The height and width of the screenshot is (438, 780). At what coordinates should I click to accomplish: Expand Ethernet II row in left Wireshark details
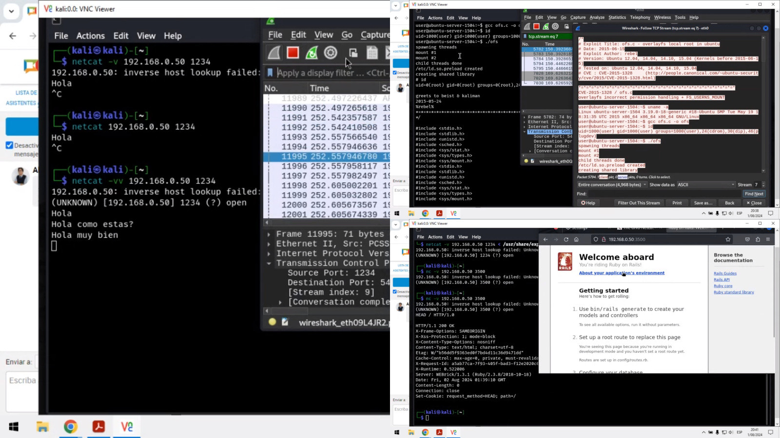(x=269, y=244)
